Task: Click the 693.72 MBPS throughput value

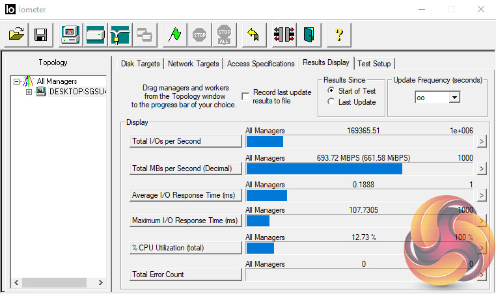Action: (363, 158)
